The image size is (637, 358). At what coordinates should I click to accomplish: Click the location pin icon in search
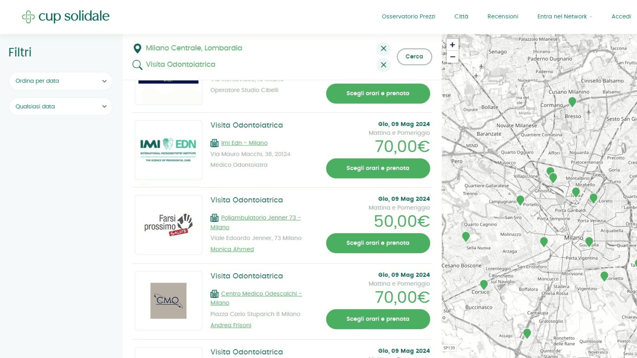click(137, 48)
